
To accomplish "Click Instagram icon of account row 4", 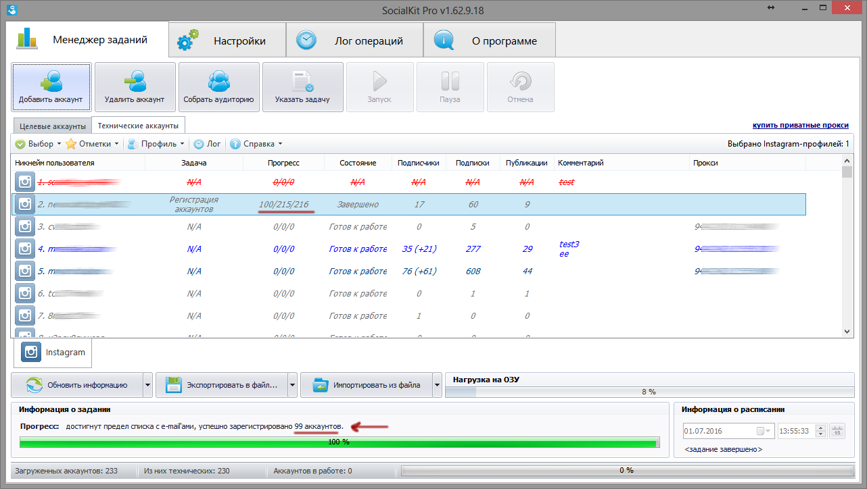I will (x=25, y=249).
